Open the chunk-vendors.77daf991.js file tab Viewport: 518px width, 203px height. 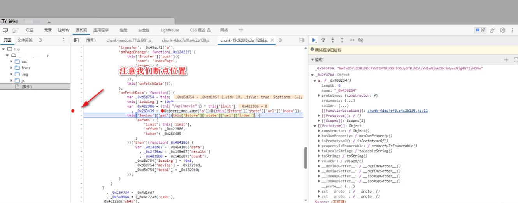(x=129, y=40)
